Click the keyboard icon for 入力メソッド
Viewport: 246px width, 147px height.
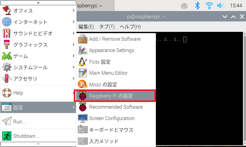click(83, 141)
